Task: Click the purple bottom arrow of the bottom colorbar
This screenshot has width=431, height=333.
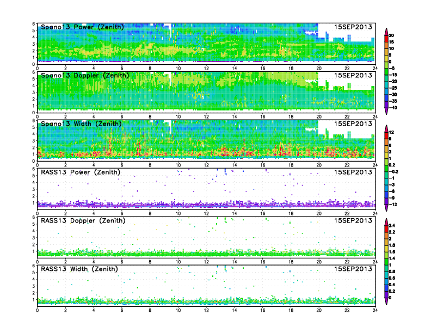Action: click(x=386, y=301)
